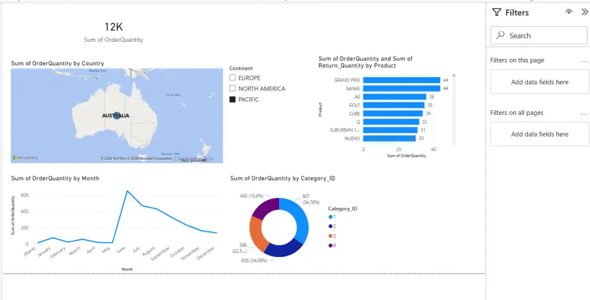Select the PAJERO bar in product chart
590x300 pixels.
(389, 139)
